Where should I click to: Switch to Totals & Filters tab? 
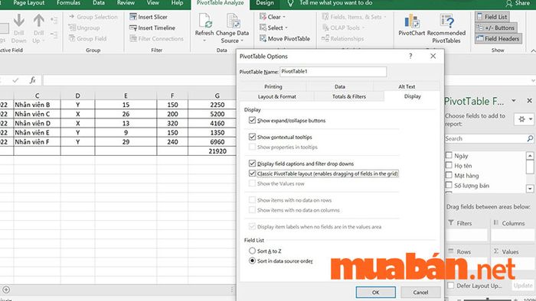click(349, 96)
